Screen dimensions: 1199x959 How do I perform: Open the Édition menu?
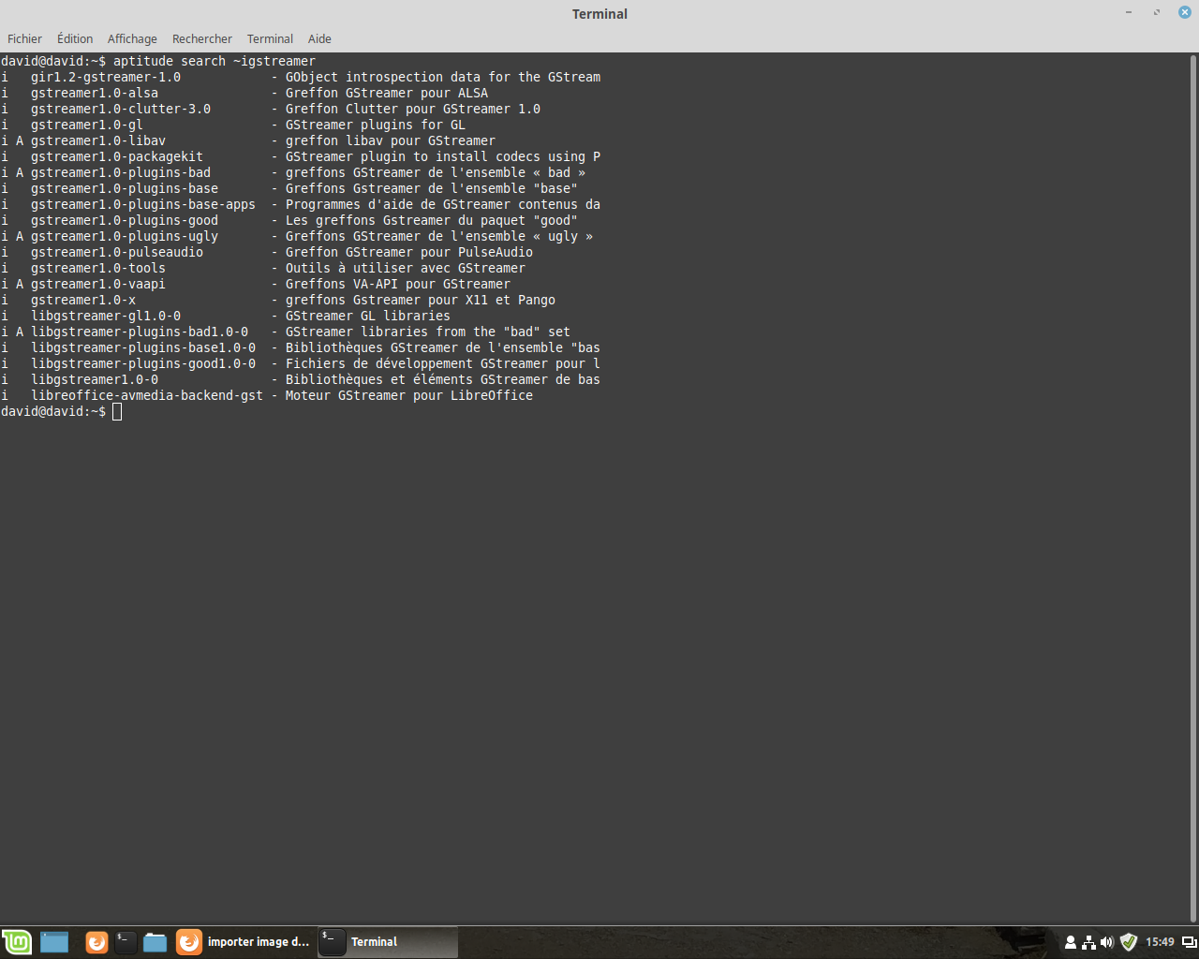click(75, 38)
